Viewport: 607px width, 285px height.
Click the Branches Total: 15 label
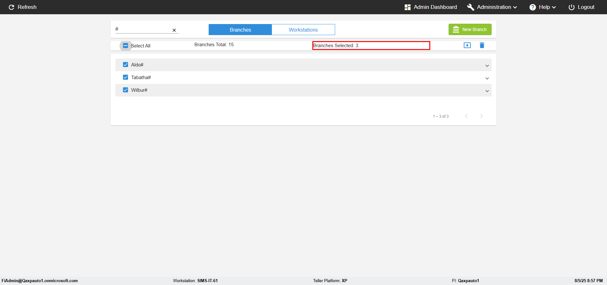coord(214,45)
